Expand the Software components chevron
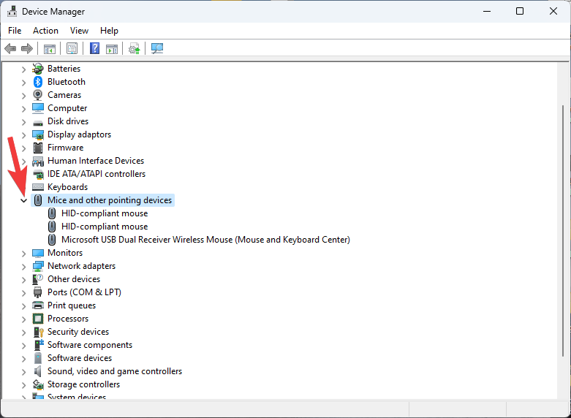 23,346
